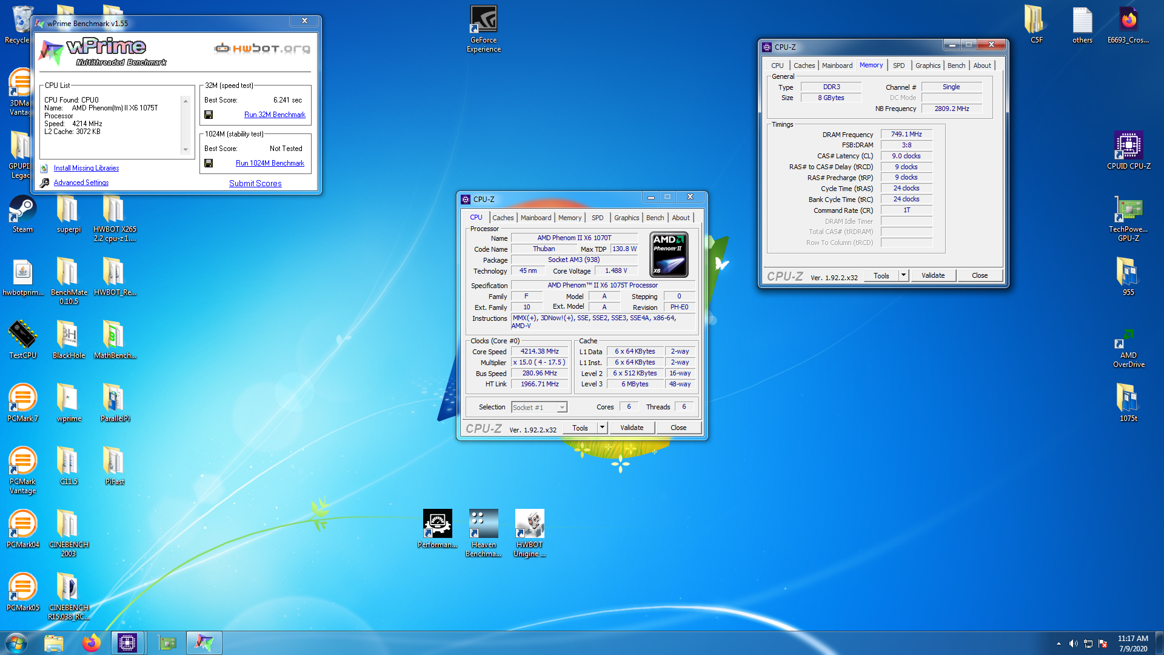Image resolution: width=1164 pixels, height=655 pixels.
Task: Click Validate in front CPU-Z window
Action: [x=632, y=428]
